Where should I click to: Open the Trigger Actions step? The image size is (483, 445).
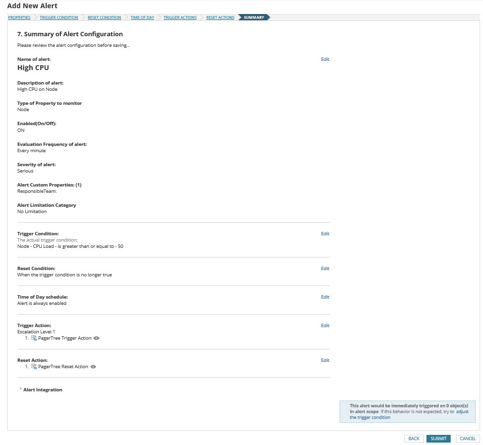tap(180, 18)
